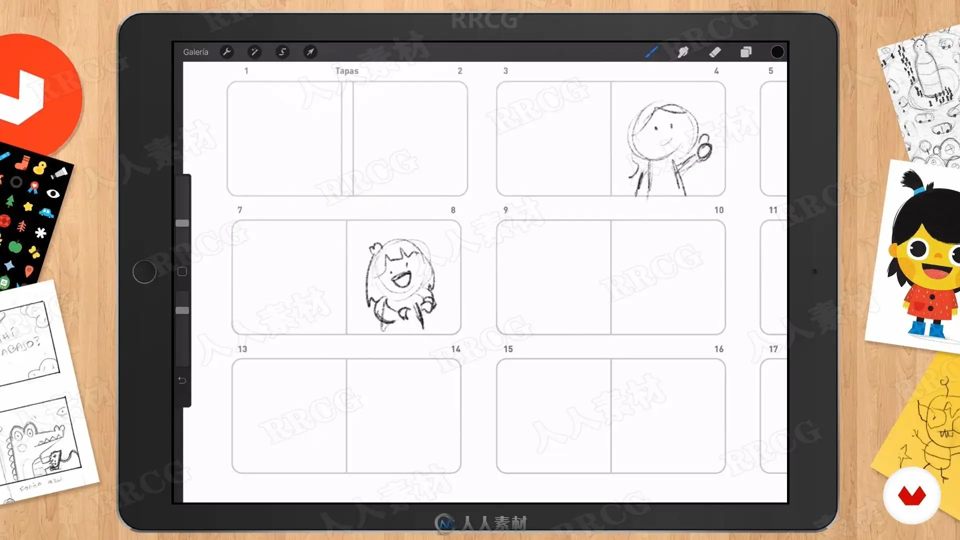Open the Layers panel
The image size is (960, 540).
click(746, 52)
